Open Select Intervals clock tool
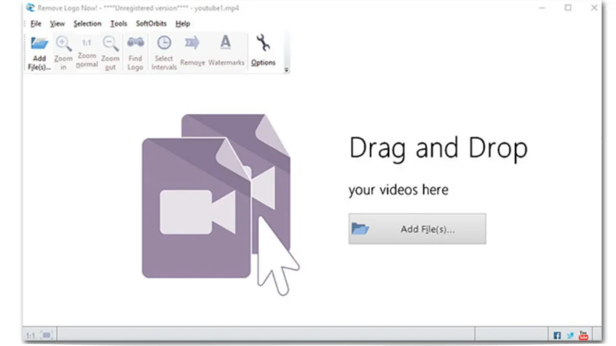This screenshot has width=616, height=346. click(x=164, y=43)
